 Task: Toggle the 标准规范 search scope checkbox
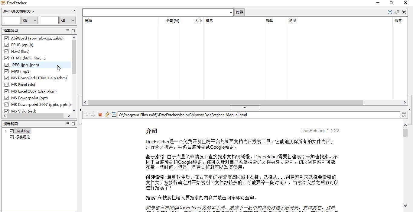click(12, 137)
